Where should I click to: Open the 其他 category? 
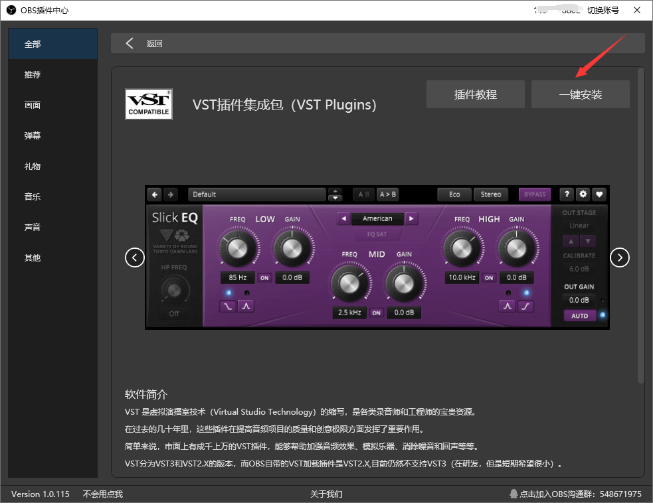click(x=53, y=257)
